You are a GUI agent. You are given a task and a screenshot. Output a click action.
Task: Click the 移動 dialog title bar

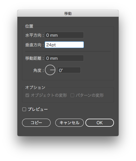(68, 13)
